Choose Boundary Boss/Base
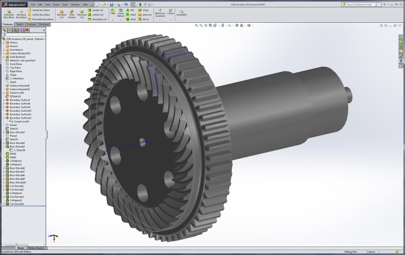The image size is (405, 255). click(x=41, y=20)
